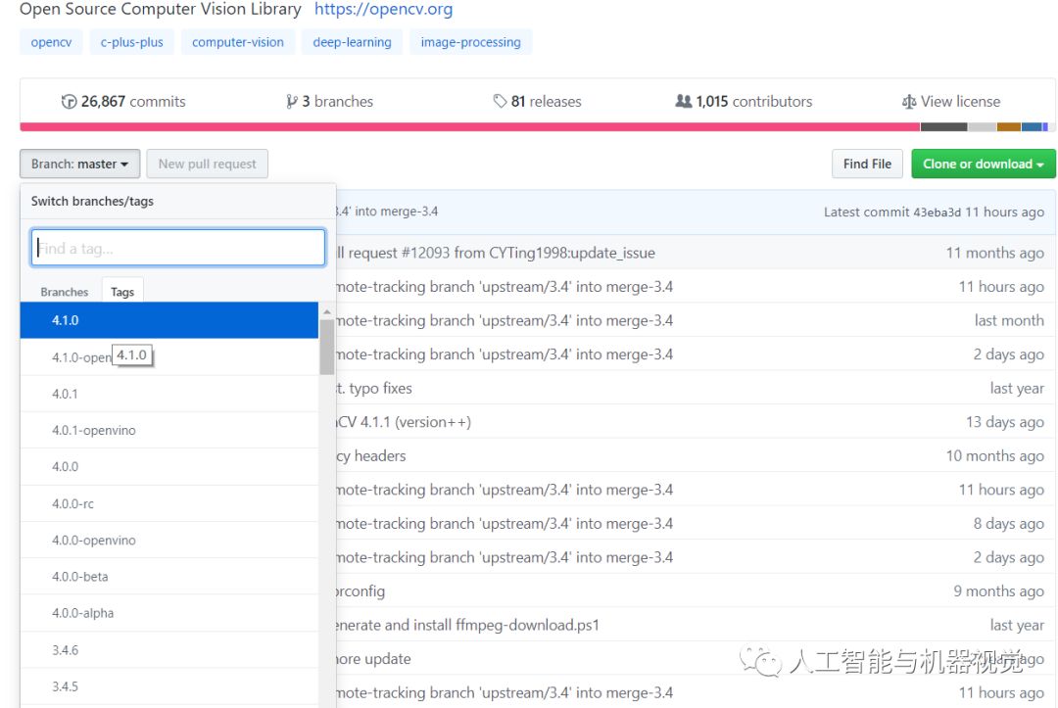The image size is (1058, 708).
Task: Switch to the Branches tab
Action: (x=64, y=291)
